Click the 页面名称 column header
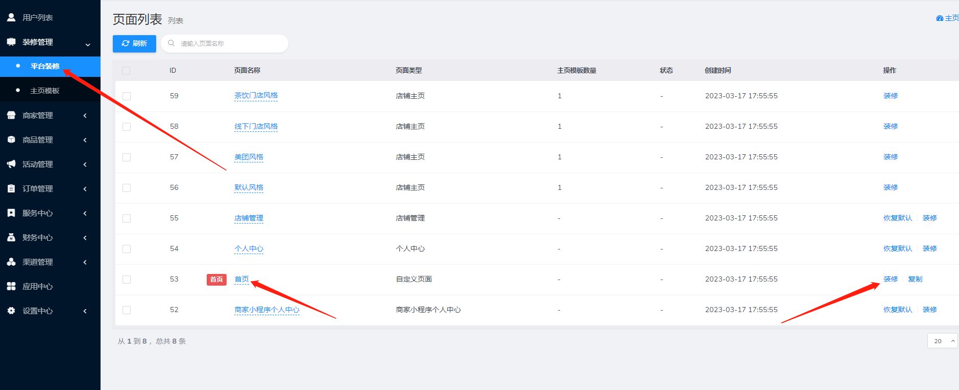 (x=247, y=70)
